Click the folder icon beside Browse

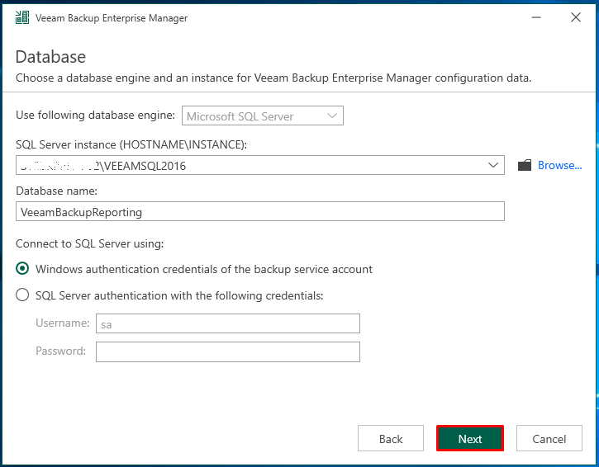click(525, 165)
